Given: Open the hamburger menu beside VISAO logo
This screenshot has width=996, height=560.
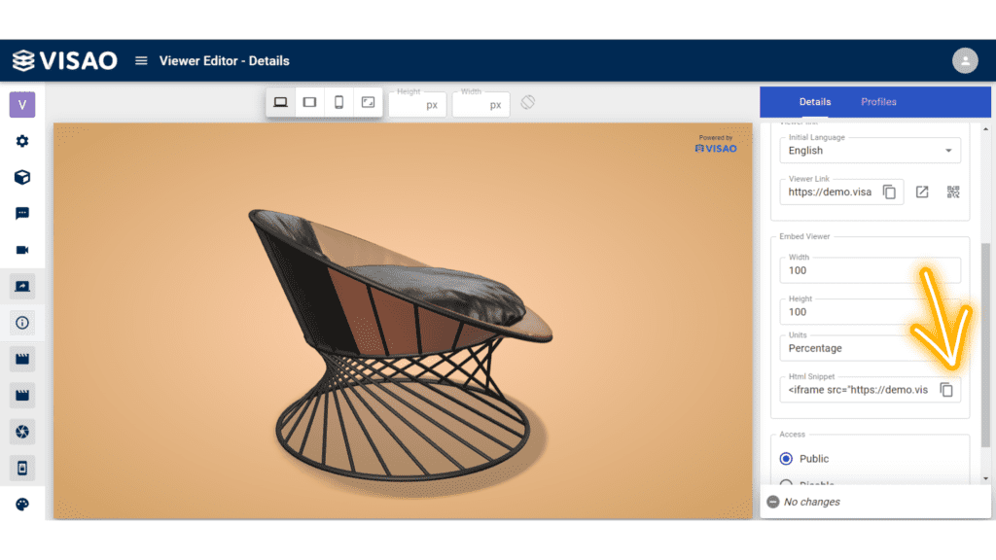Looking at the screenshot, I should [141, 61].
